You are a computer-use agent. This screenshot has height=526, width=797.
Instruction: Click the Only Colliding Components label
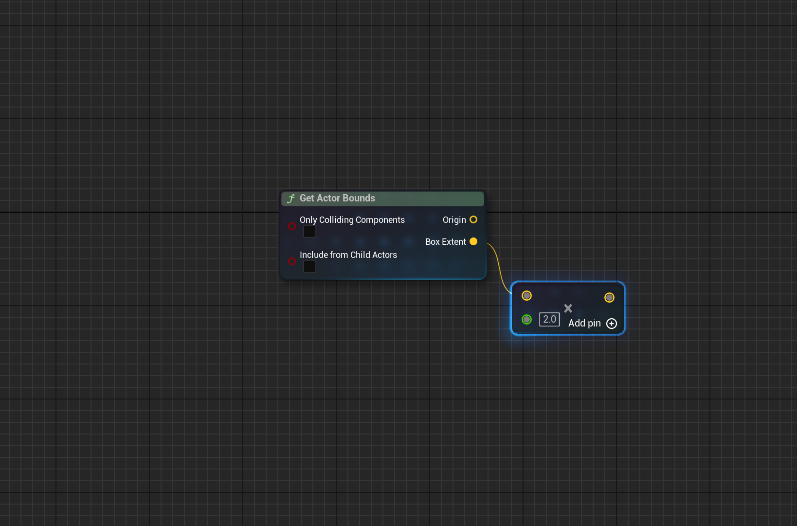coord(352,220)
